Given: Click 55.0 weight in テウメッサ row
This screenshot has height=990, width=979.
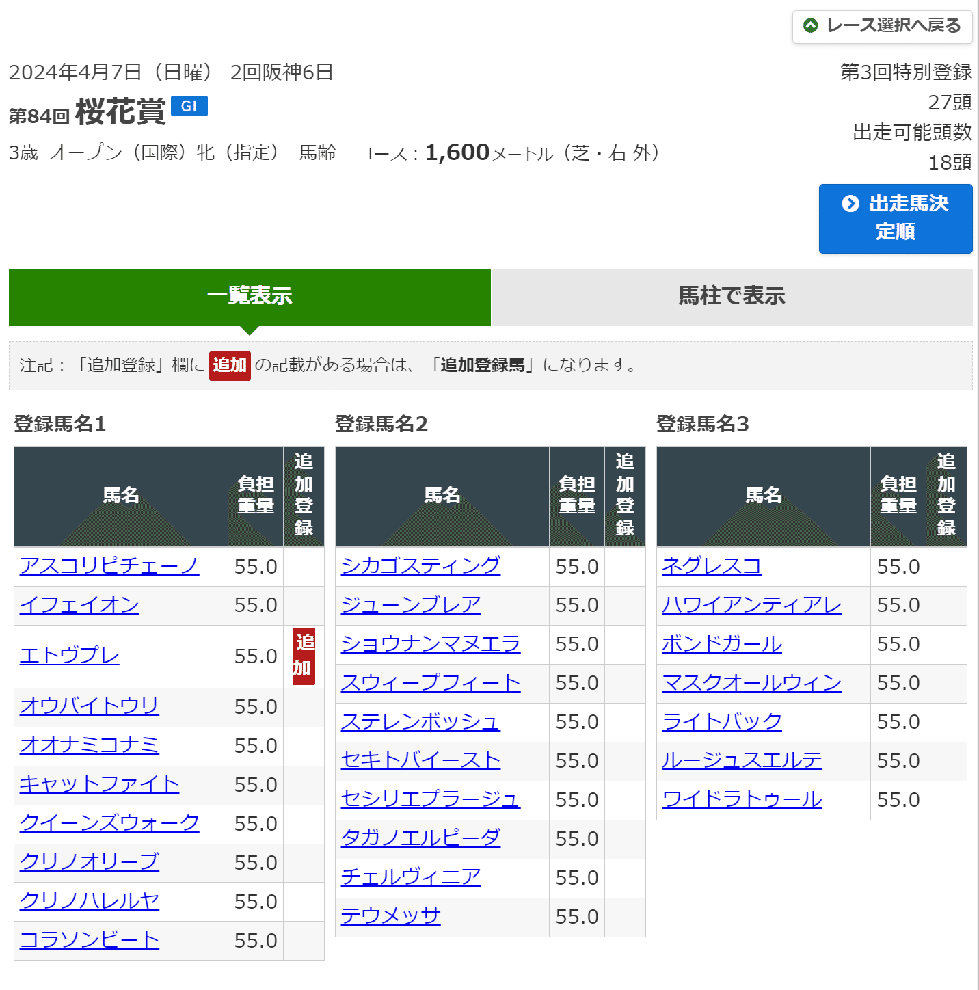Looking at the screenshot, I should coord(577,917).
